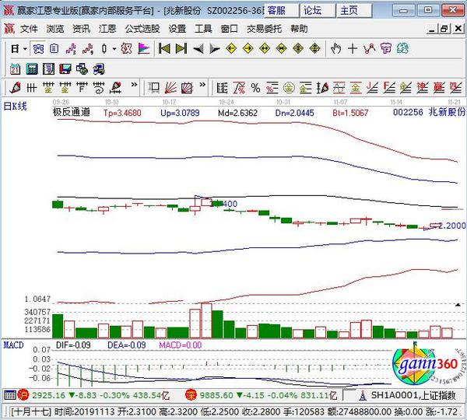The image size is (467, 420).
Task: Click the 日 daily period button
Action: click(15, 49)
